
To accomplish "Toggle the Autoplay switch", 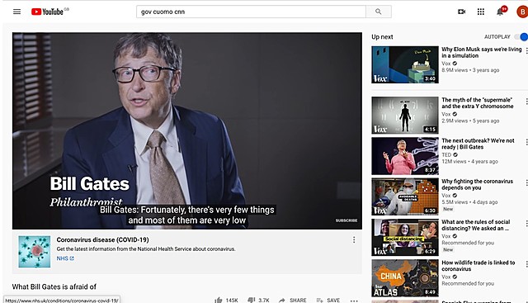I will [521, 36].
